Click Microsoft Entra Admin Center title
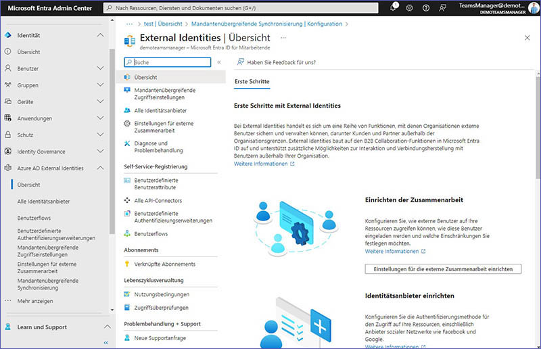Screen dimensions: 541x349 49,8
